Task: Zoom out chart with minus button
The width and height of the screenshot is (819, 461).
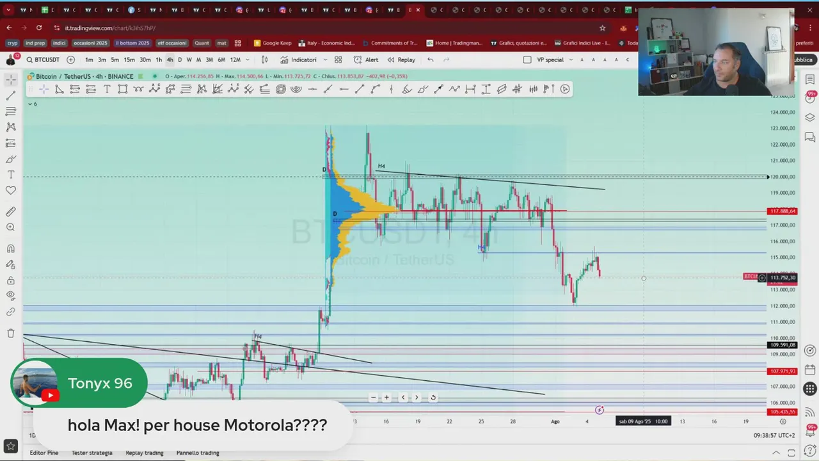Action: click(x=373, y=398)
